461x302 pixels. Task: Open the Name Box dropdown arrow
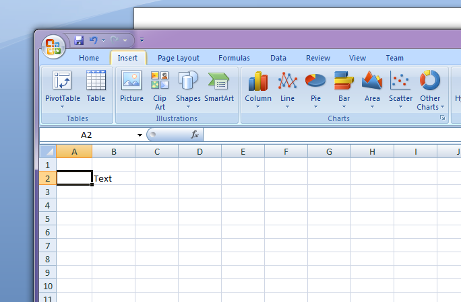140,135
